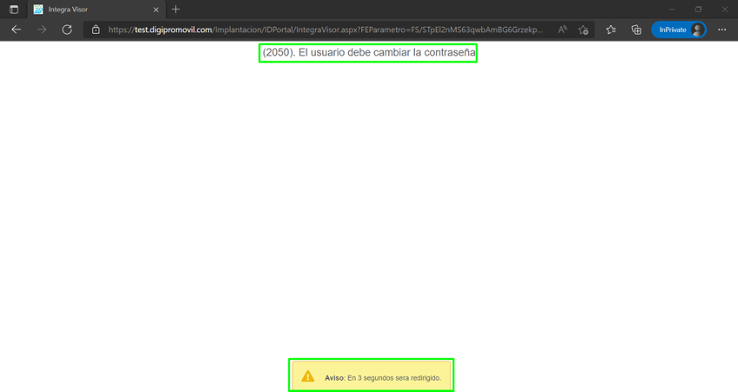Click the test.digipromovil.com address bar
Image resolution: width=738 pixels, height=392 pixels.
tap(326, 29)
